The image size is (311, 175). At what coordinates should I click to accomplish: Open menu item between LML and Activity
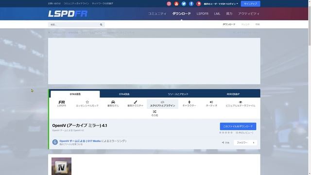click(x=229, y=14)
